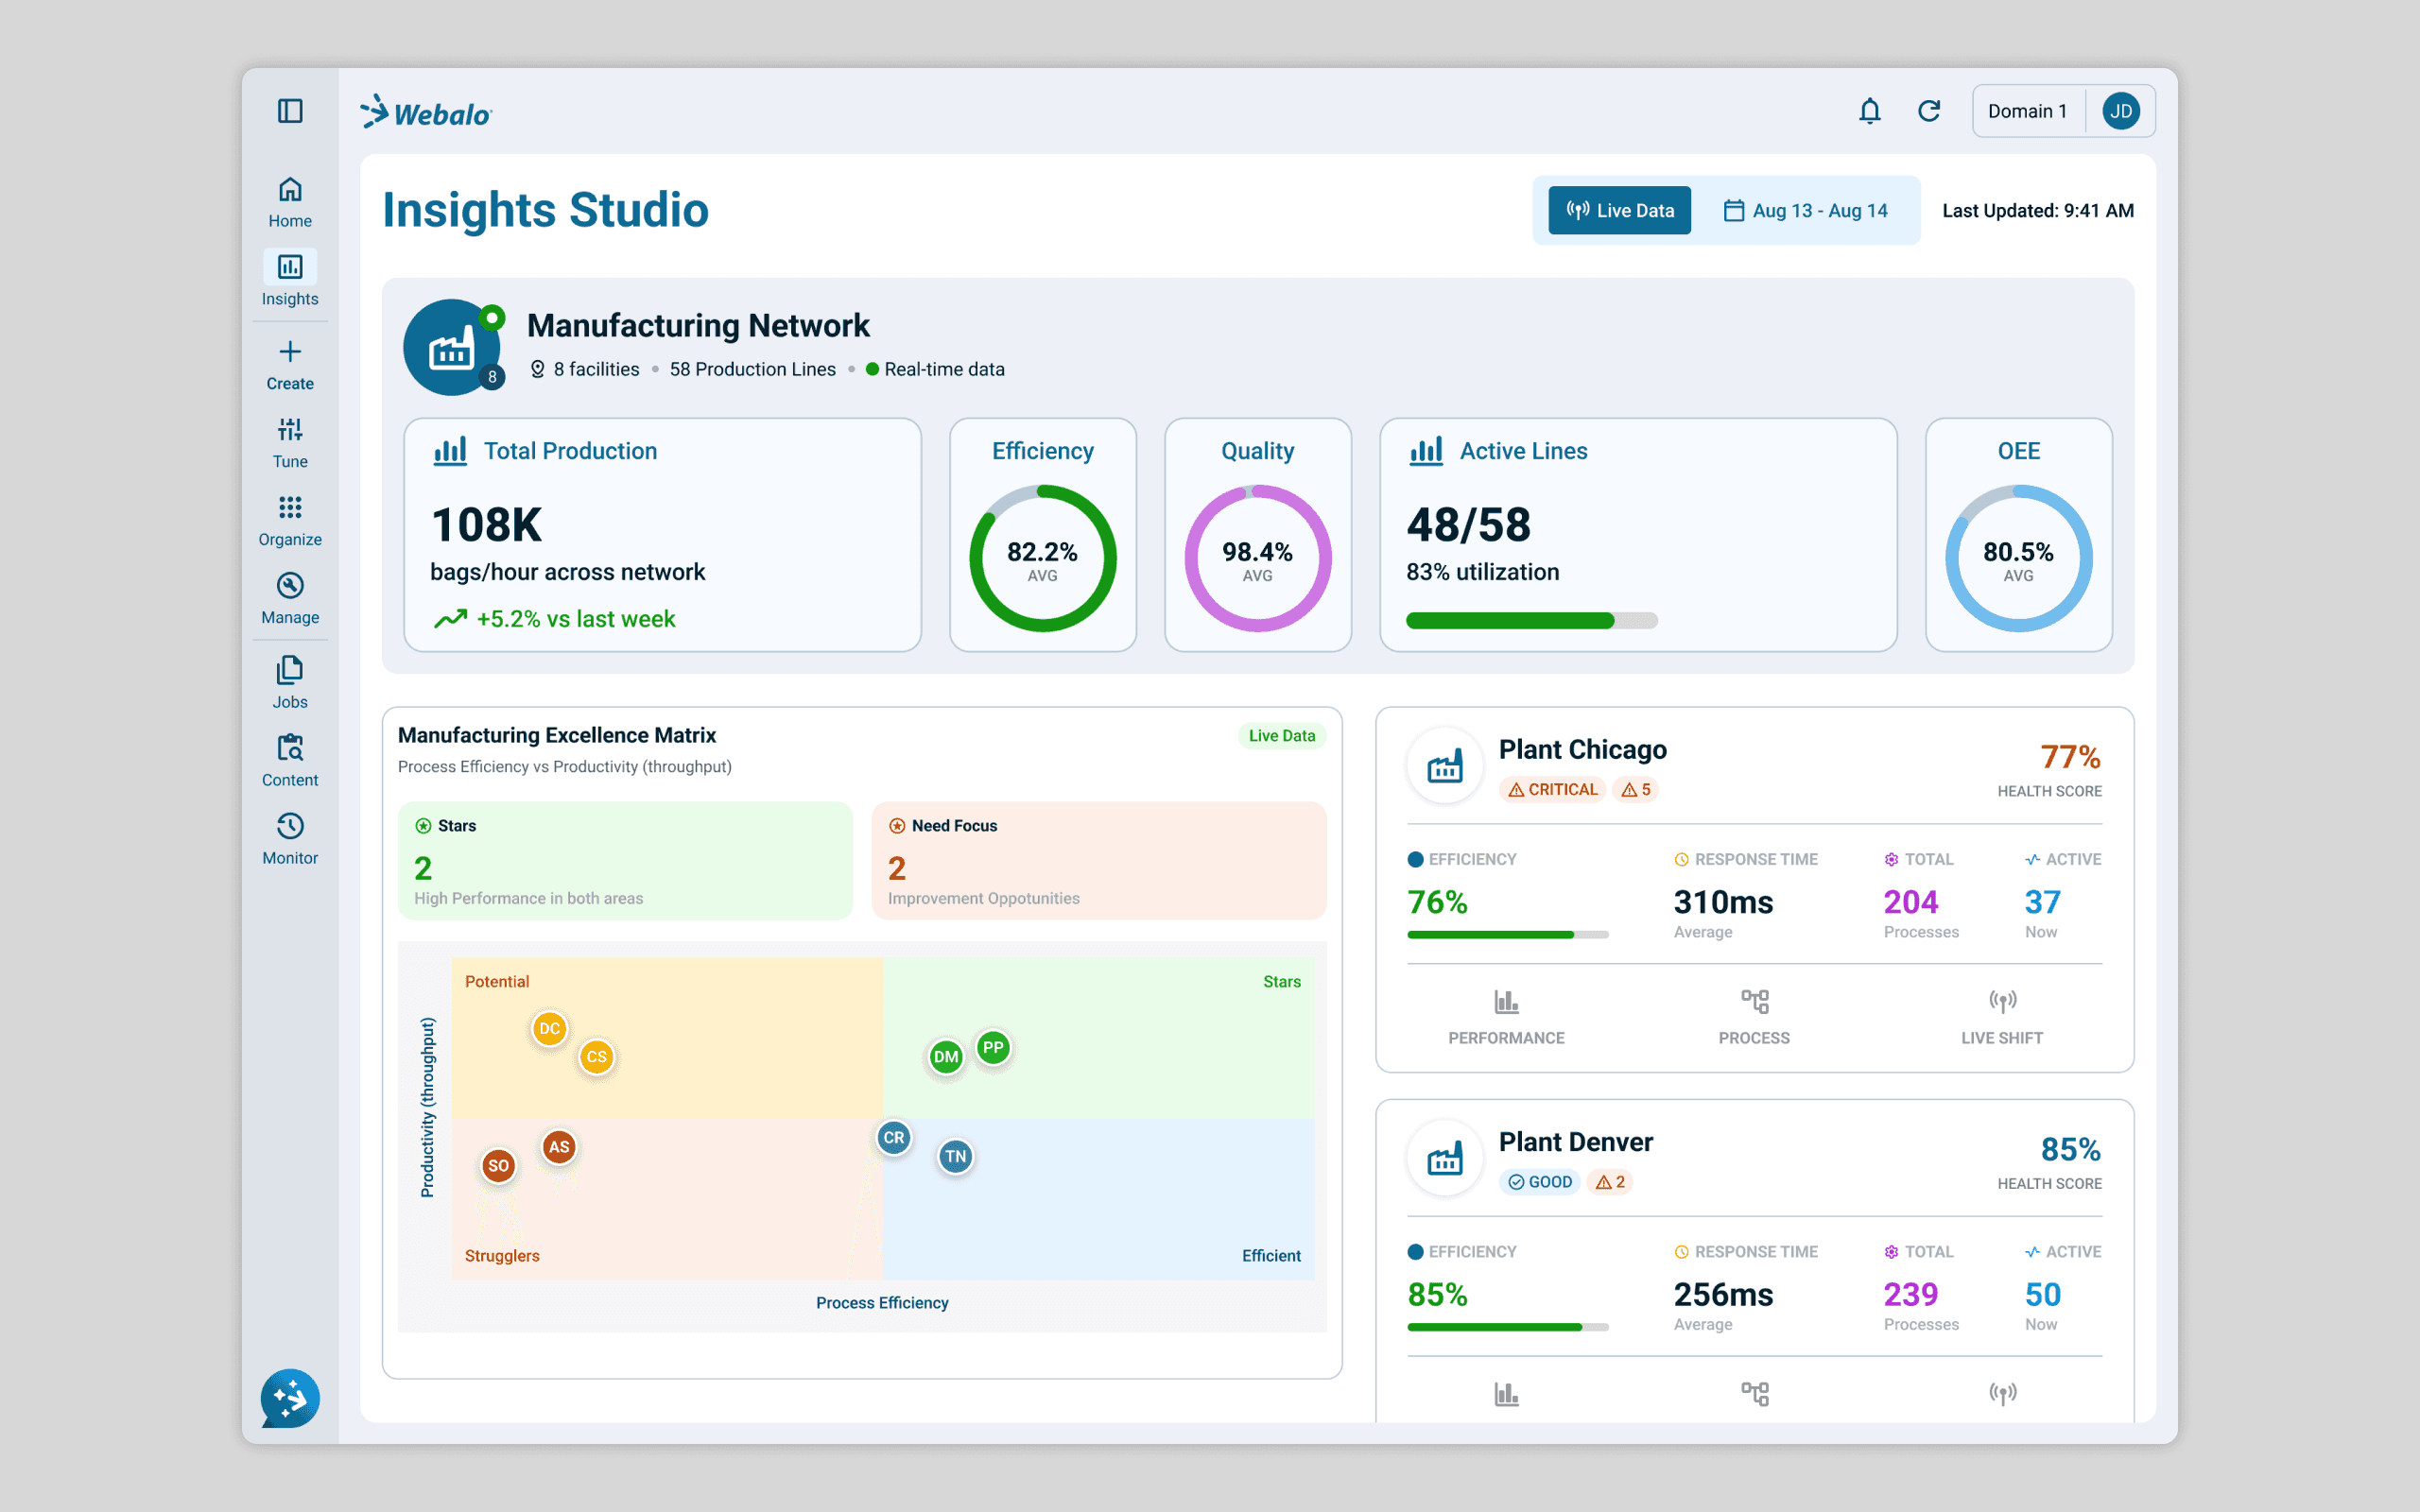Switch to Plant Chicago Performance tab
Viewport: 2420px width, 1512px height.
click(1506, 1016)
